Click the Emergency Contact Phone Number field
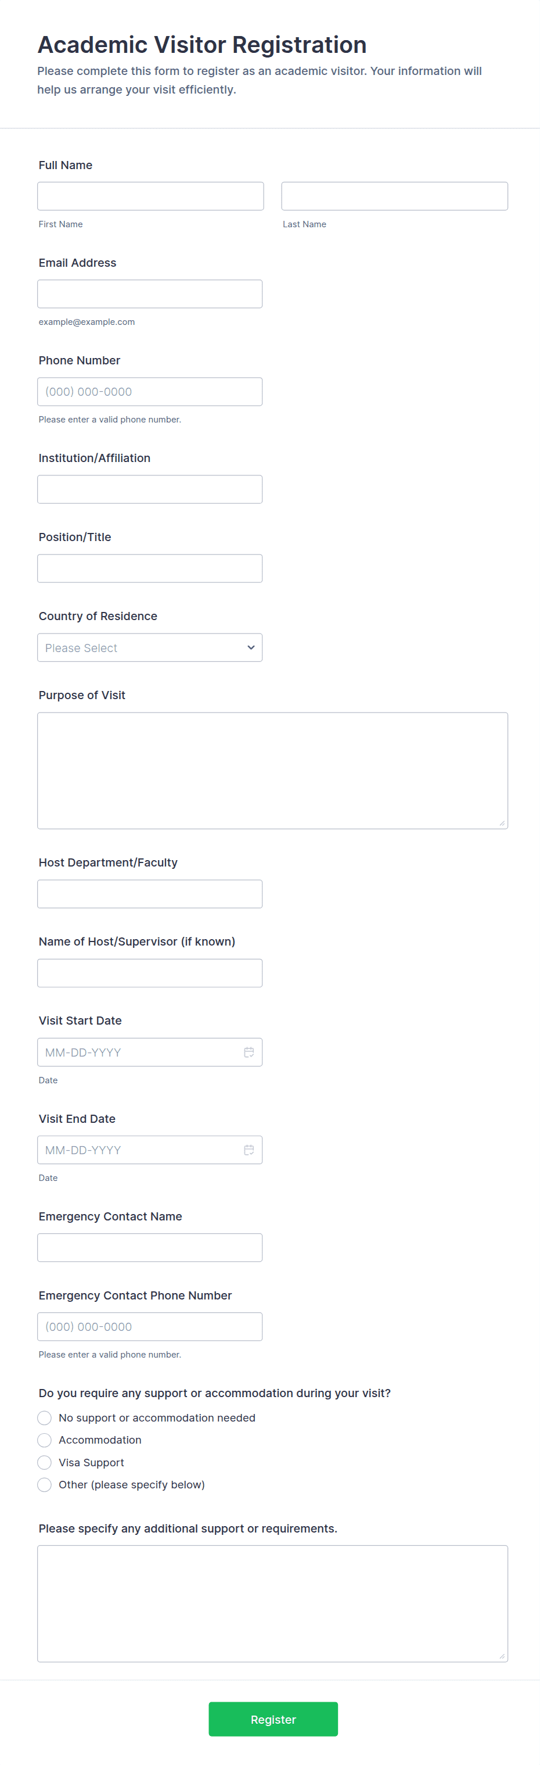The height and width of the screenshot is (1765, 540). click(149, 1326)
